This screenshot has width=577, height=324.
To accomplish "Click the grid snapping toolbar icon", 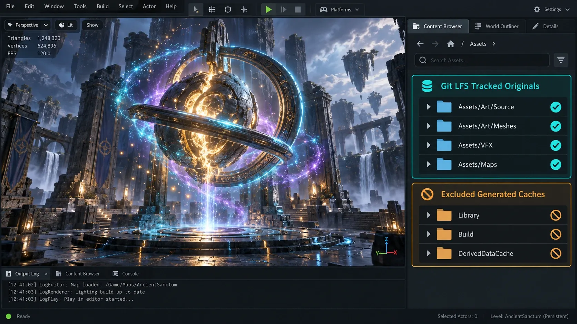I will tap(212, 10).
